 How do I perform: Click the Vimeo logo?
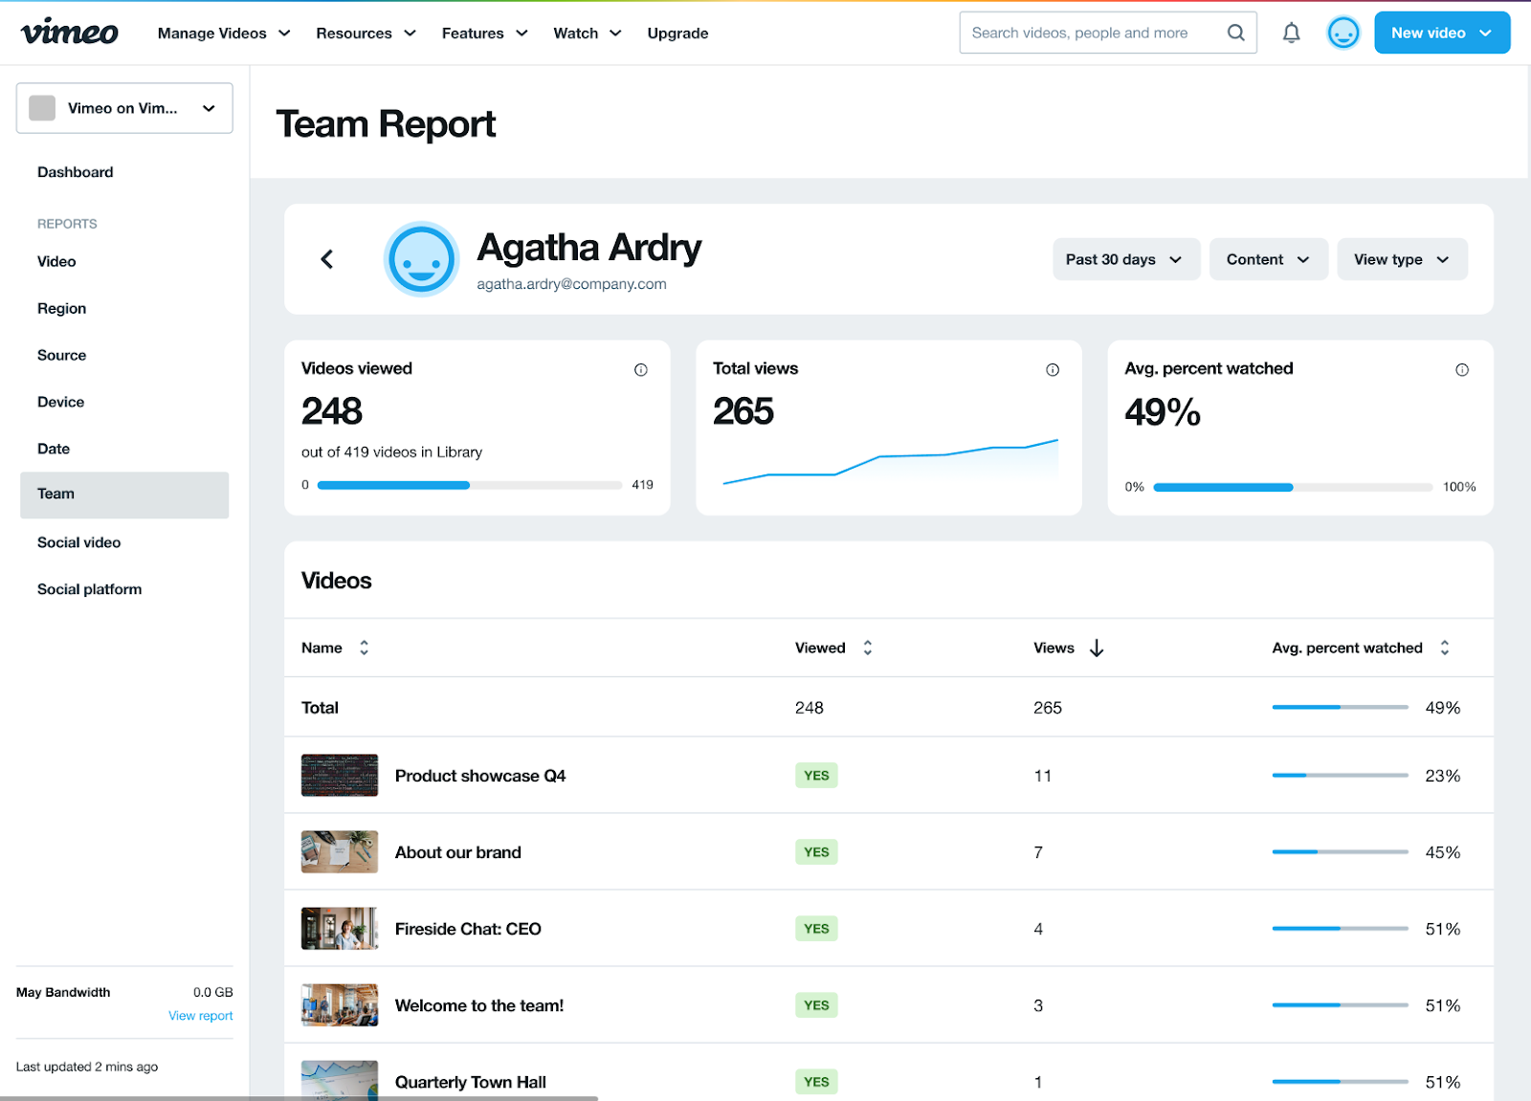pyautogui.click(x=69, y=33)
